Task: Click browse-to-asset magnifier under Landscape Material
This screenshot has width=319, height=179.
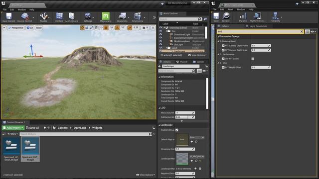Action: [x=196, y=161]
